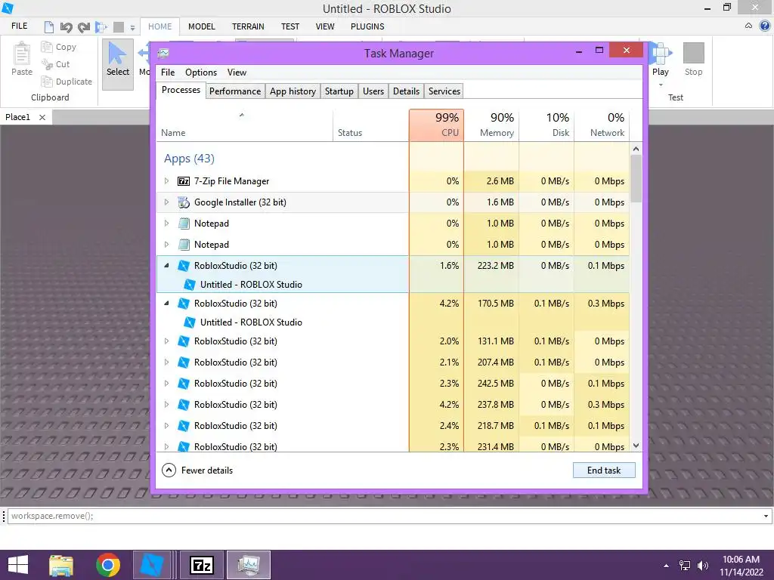Open the VIEW ribbon tab

point(325,26)
